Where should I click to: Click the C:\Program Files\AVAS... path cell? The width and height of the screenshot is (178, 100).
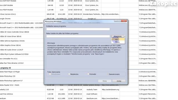point(148,94)
